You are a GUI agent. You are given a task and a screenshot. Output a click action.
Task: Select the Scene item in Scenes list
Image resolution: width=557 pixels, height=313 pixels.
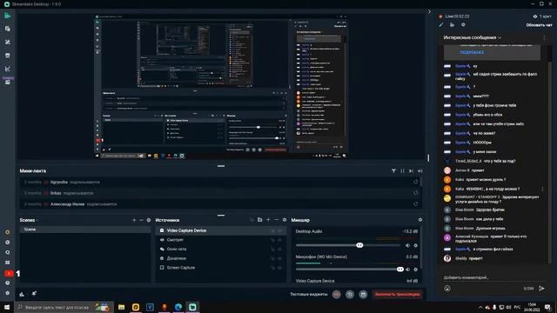pos(85,230)
